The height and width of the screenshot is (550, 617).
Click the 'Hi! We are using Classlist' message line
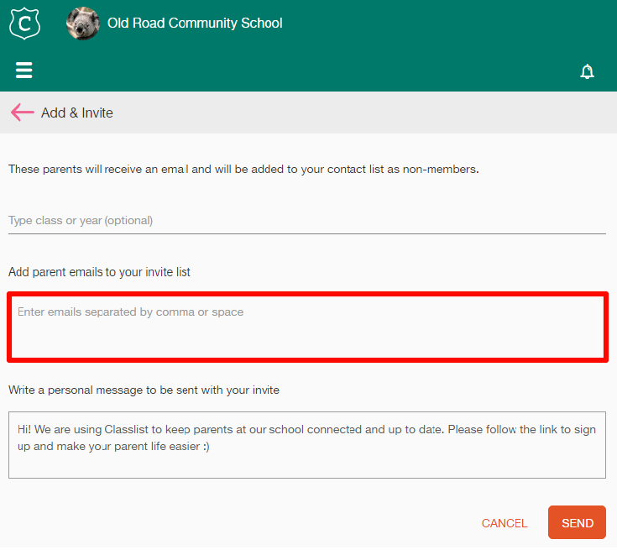pos(306,430)
